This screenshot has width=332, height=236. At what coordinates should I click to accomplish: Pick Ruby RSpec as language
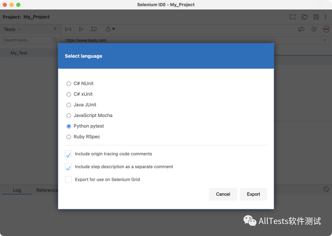point(69,137)
